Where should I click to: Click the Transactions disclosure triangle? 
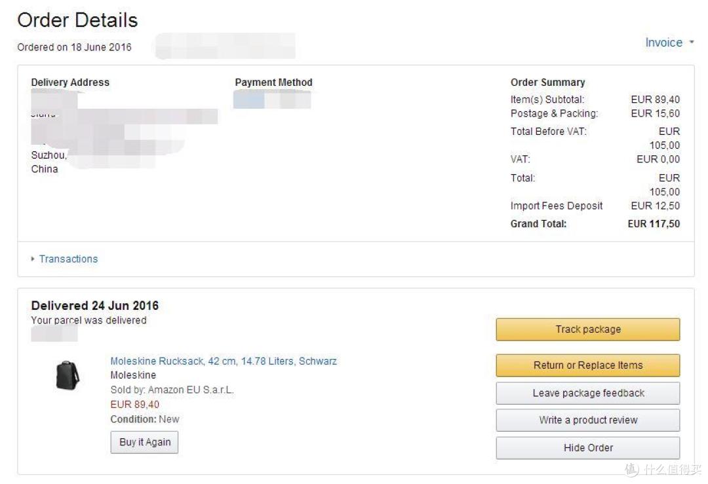pos(33,259)
